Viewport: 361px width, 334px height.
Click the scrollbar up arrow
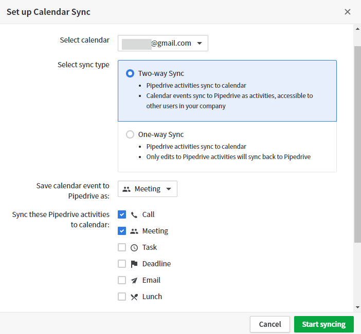[357, 29]
